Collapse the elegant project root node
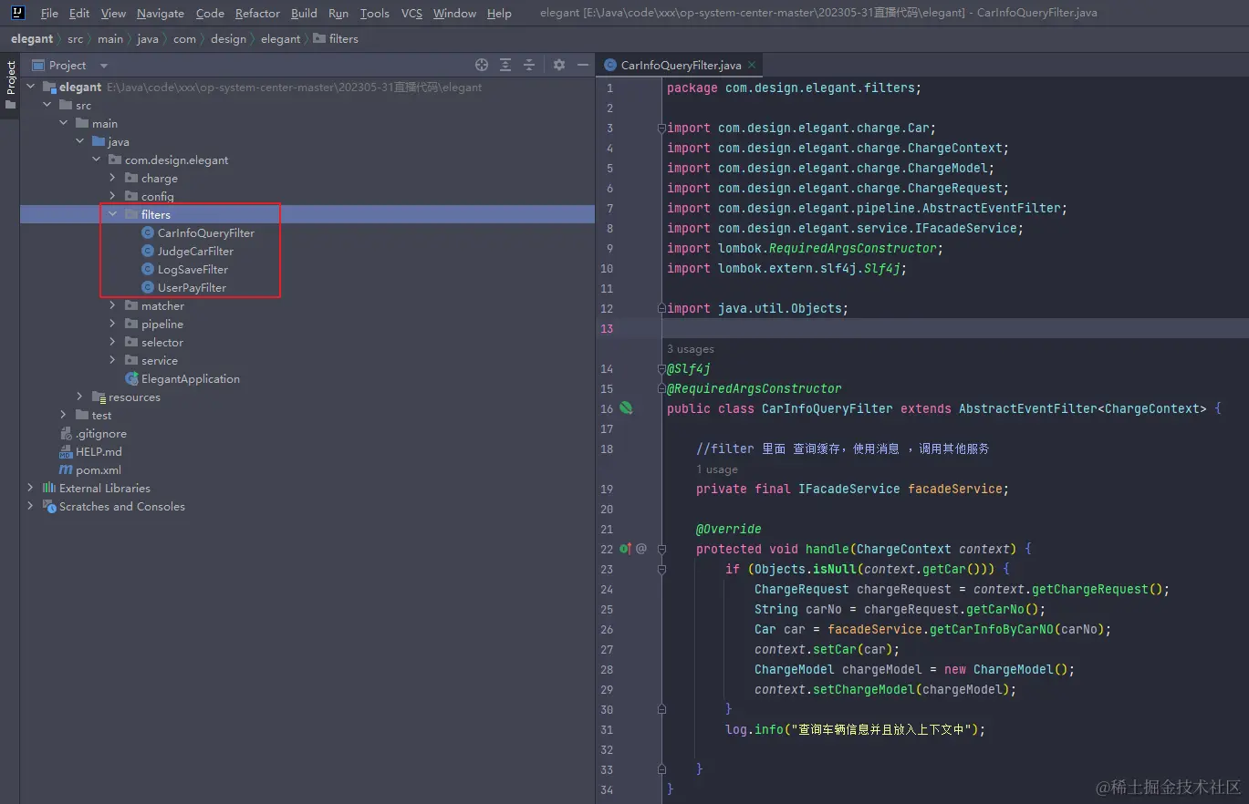Viewport: 1249px width, 804px height. (30, 87)
